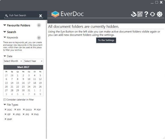This screenshot has width=165, height=139.
Task: Open the scanner import tool
Action: coord(134,14)
